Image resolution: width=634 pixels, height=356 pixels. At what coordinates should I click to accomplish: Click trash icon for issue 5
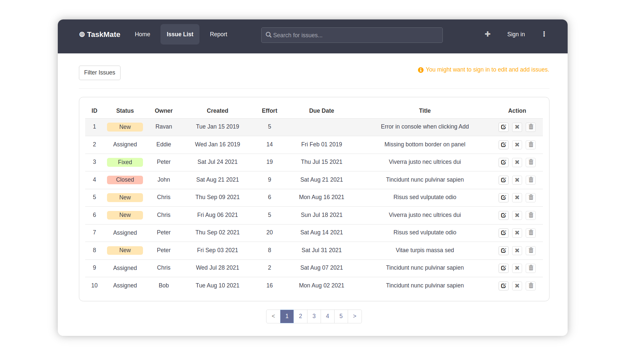(531, 197)
